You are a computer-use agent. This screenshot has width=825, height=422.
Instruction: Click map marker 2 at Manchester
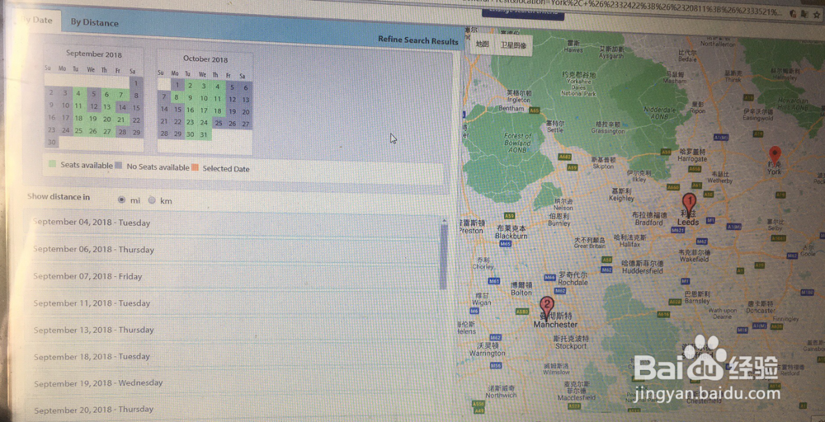[x=547, y=307]
